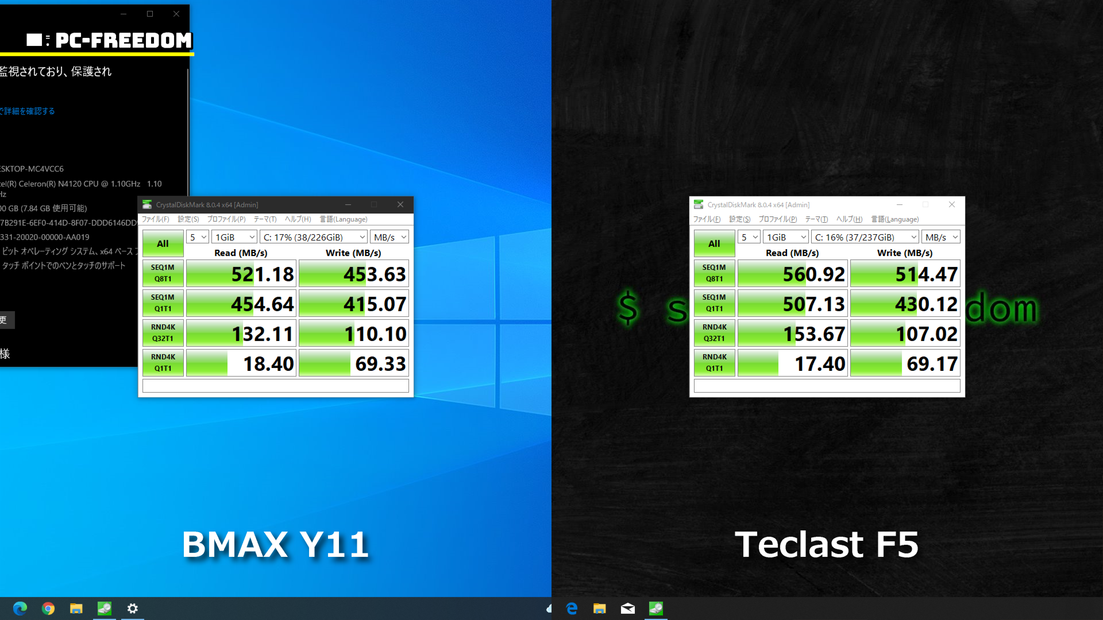Open 1GiB size dropdown in left window

click(234, 237)
